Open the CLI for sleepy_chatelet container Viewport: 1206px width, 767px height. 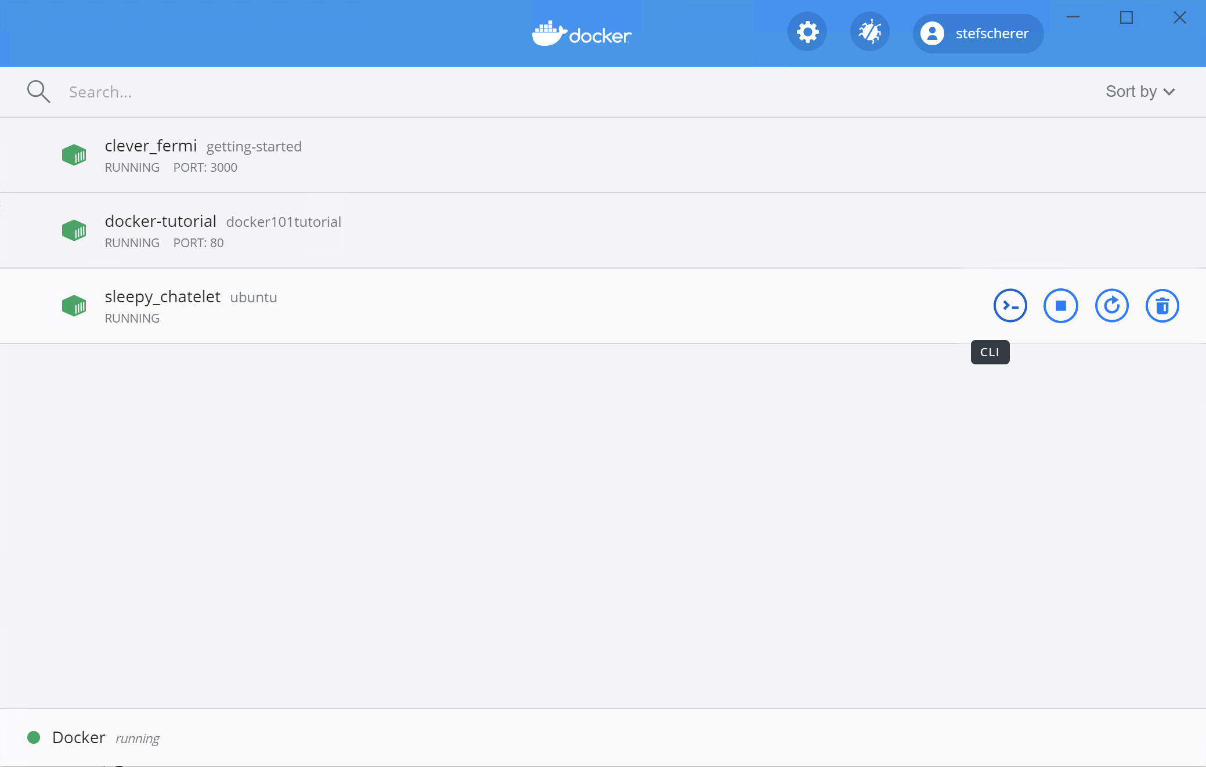pos(1010,305)
